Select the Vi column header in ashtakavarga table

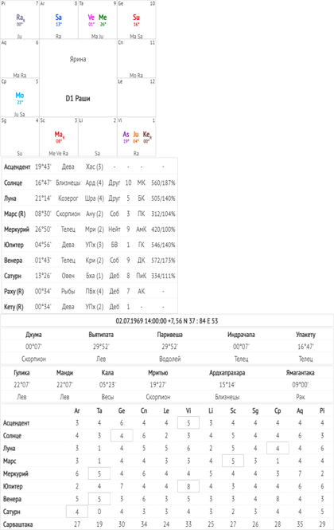tap(188, 410)
